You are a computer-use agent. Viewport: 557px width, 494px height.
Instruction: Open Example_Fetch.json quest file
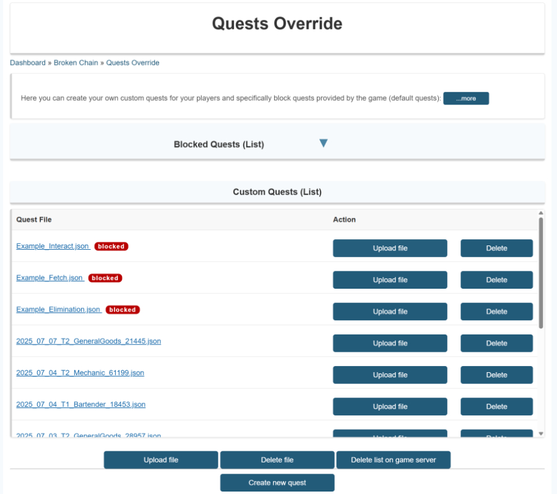coord(50,278)
